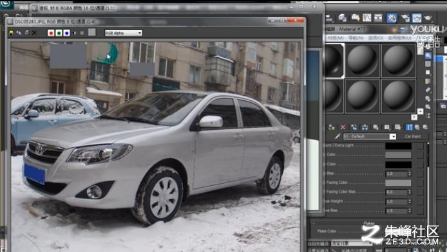Toggle the alpha channel display
This screenshot has height=252, width=447.
(75, 33)
